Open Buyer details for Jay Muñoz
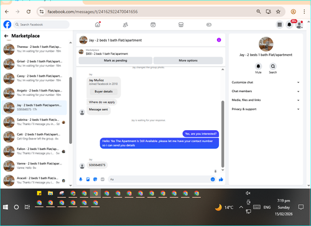Viewport: 311px width, 226px height. pos(104,92)
